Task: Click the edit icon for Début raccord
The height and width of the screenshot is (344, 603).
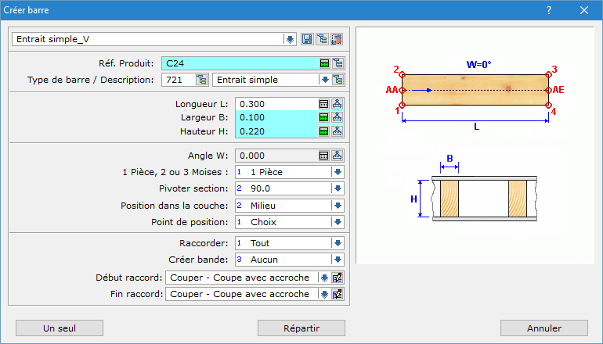Action: tap(338, 278)
